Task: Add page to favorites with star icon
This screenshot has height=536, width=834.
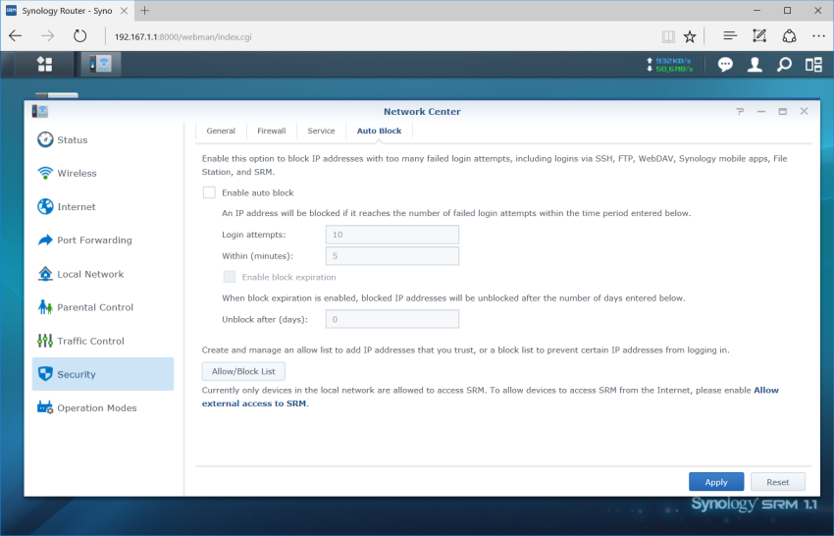Action: tap(690, 36)
